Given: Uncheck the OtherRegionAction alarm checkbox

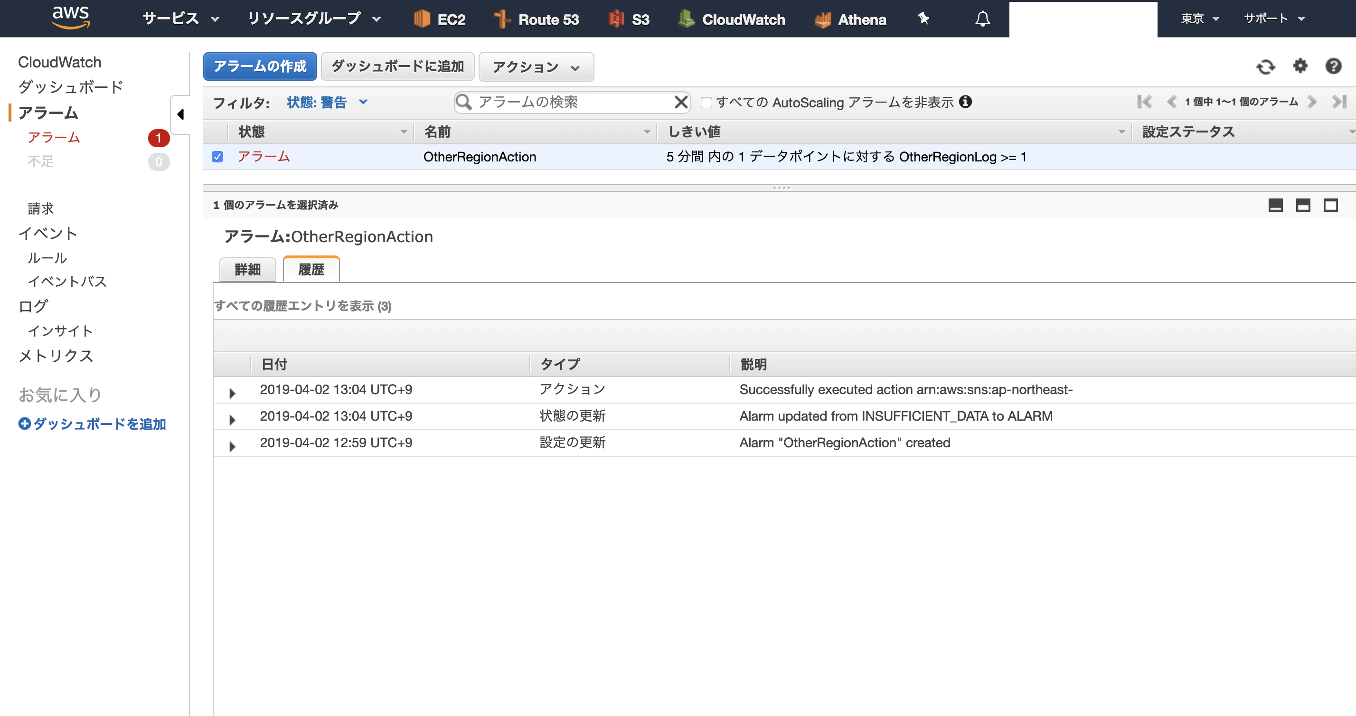Looking at the screenshot, I should (x=217, y=156).
